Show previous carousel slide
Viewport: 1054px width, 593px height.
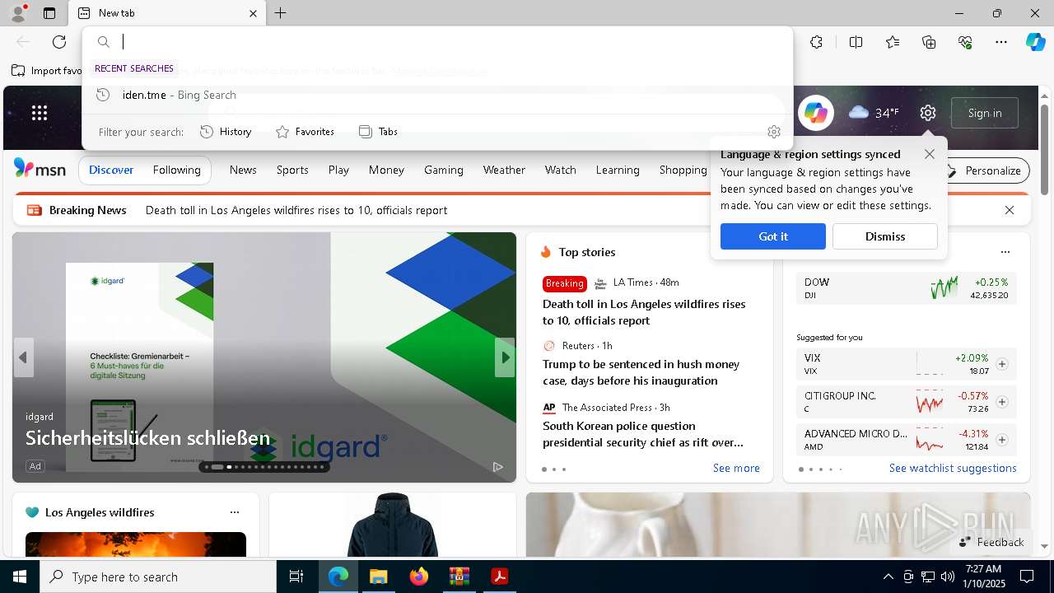click(x=23, y=357)
